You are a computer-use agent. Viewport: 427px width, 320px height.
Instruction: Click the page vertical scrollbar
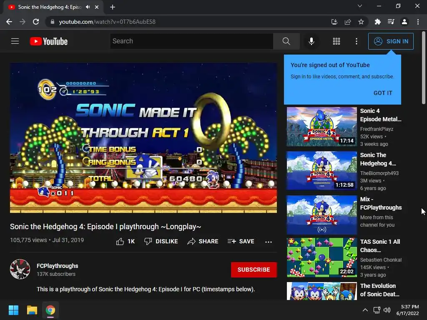pos(424,68)
